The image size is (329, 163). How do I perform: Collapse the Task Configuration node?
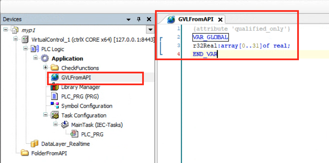point(45,115)
